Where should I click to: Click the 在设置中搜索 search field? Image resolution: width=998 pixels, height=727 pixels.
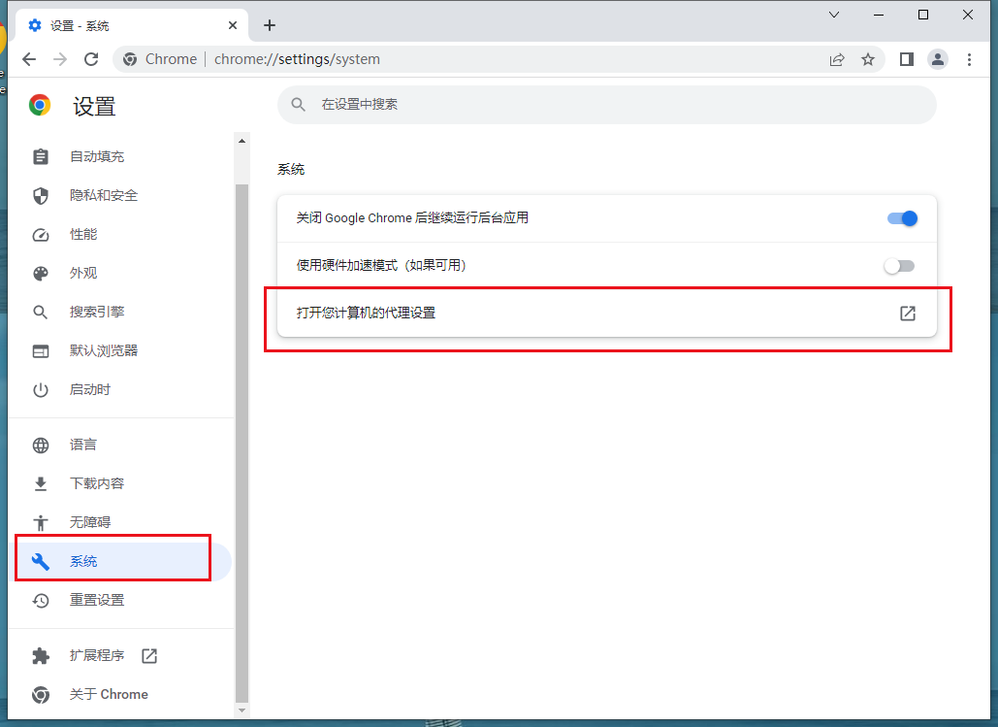[606, 105]
